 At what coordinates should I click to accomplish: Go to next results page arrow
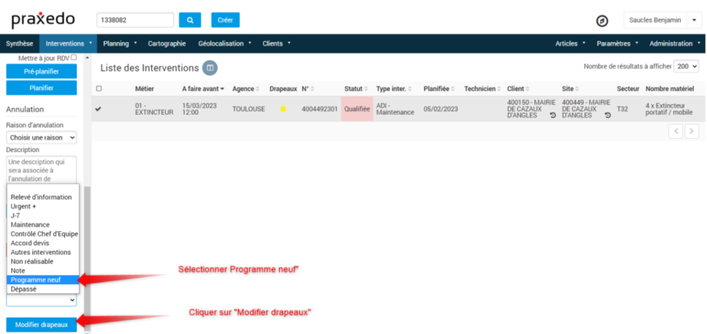pyautogui.click(x=692, y=131)
